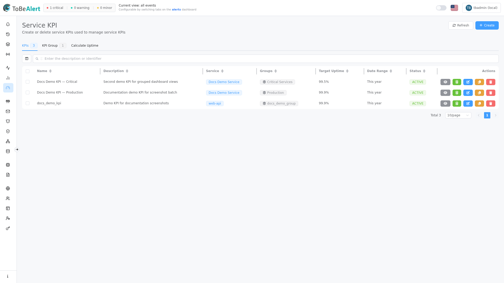Open the info icon at sidebar bottom
This screenshot has height=283, width=504.
click(8, 276)
